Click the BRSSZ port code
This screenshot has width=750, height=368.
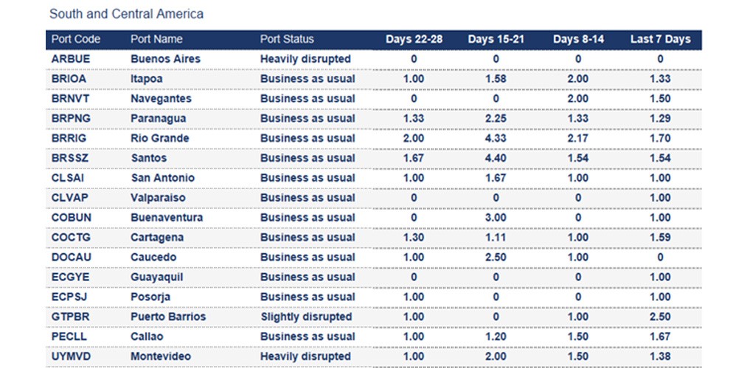69,158
